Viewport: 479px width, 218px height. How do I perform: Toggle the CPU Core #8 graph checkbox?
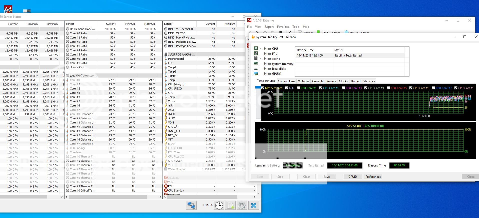(x=456, y=88)
